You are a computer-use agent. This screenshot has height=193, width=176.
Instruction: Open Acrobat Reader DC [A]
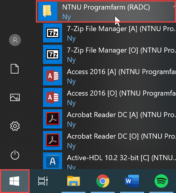tap(109, 119)
